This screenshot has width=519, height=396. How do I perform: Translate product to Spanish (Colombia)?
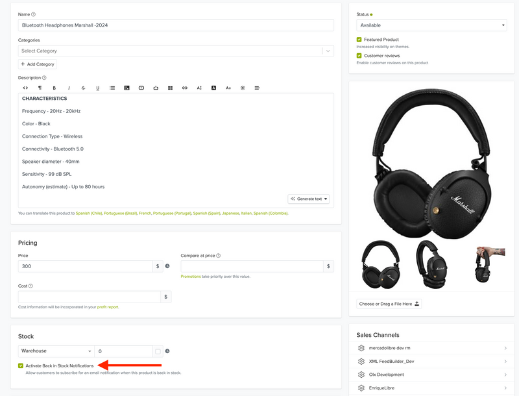tap(271, 213)
